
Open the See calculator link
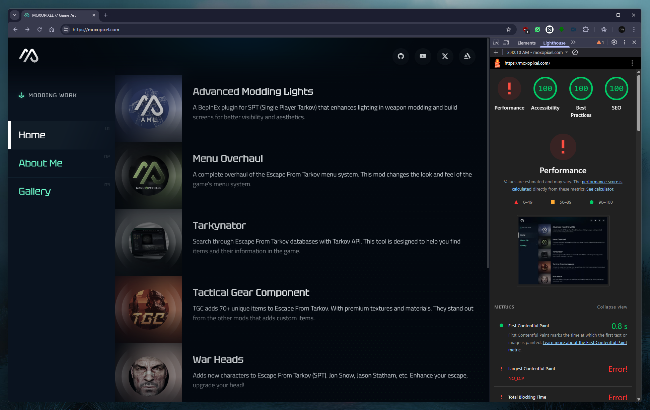pos(600,189)
